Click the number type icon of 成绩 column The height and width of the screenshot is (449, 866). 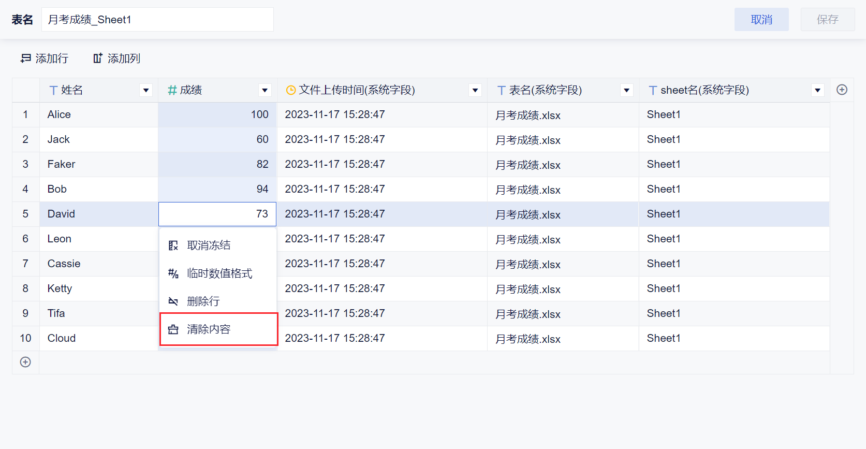click(172, 91)
